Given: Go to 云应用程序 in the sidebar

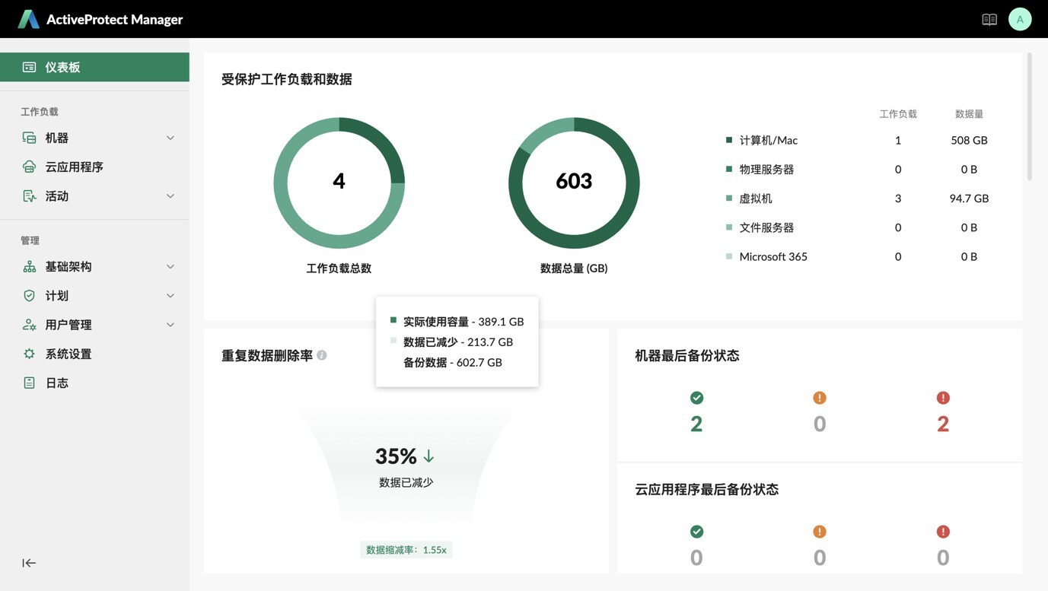Looking at the screenshot, I should click(74, 167).
